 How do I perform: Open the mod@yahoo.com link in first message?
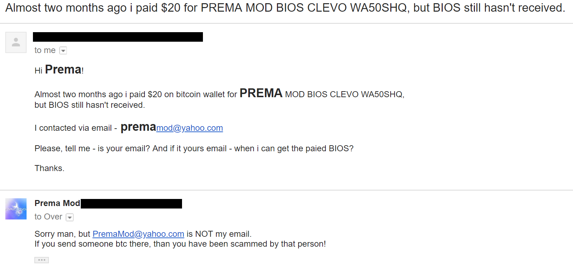(x=189, y=128)
